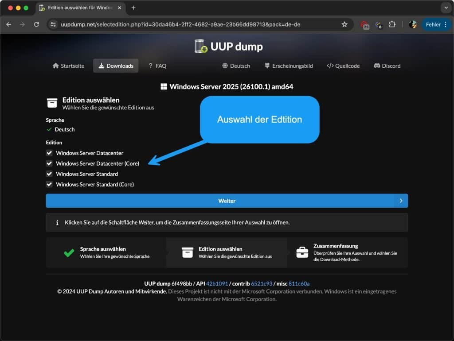Open the tab overview chevron in the browser
The height and width of the screenshot is (341, 454).
(446, 8)
